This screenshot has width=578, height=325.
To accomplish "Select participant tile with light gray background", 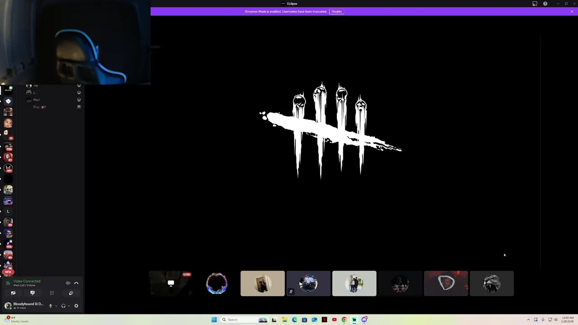I will [x=354, y=283].
